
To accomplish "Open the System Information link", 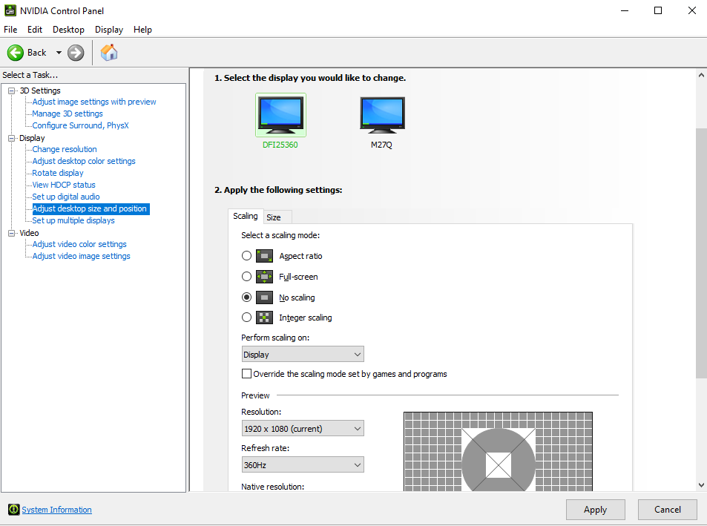I will pyautogui.click(x=57, y=510).
